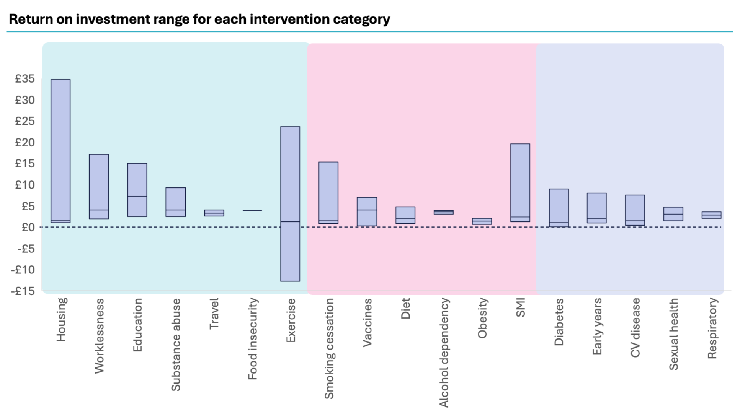Click the CV disease bar

point(635,210)
